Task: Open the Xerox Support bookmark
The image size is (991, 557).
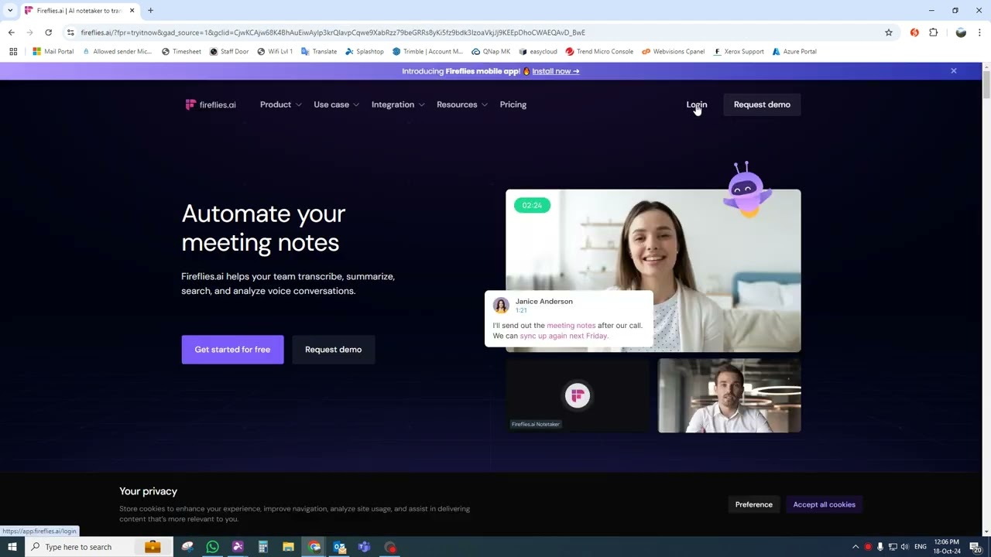Action: click(739, 52)
